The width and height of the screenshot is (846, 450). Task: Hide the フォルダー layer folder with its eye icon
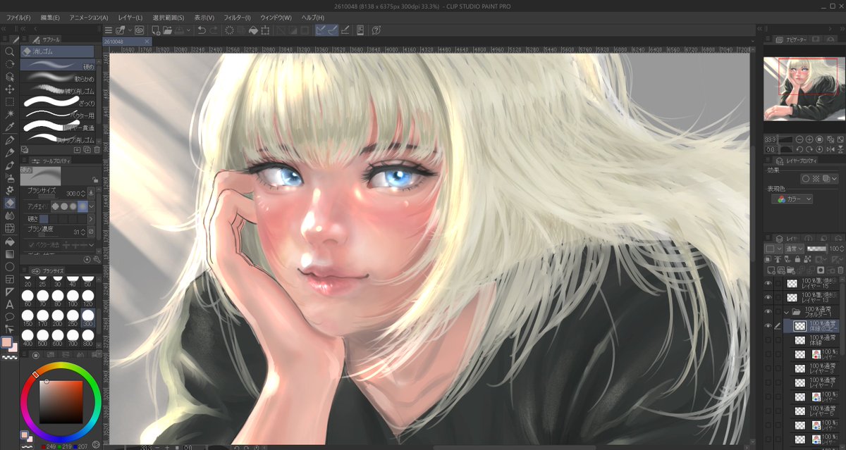point(768,312)
